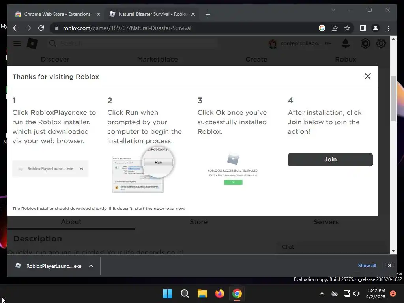Screen dimensions: 404x303
Task: Open clock showing 3:42 PM
Action: (376, 294)
